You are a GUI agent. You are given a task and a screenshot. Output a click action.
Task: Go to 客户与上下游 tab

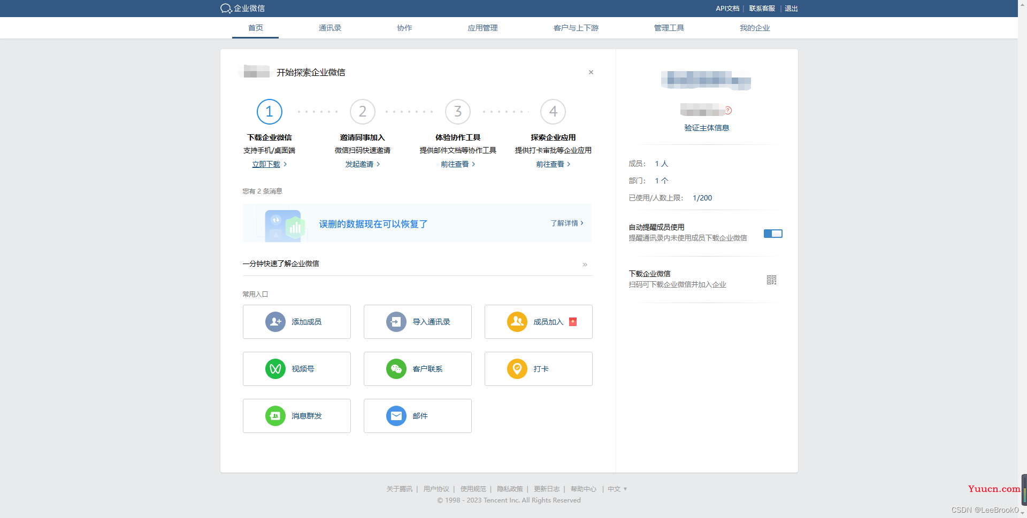(576, 28)
